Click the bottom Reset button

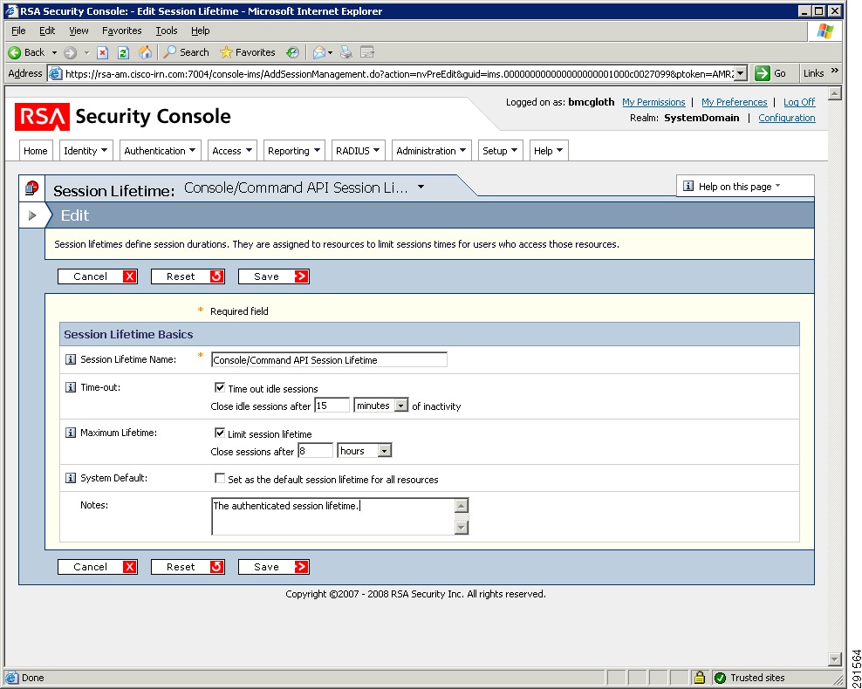188,567
